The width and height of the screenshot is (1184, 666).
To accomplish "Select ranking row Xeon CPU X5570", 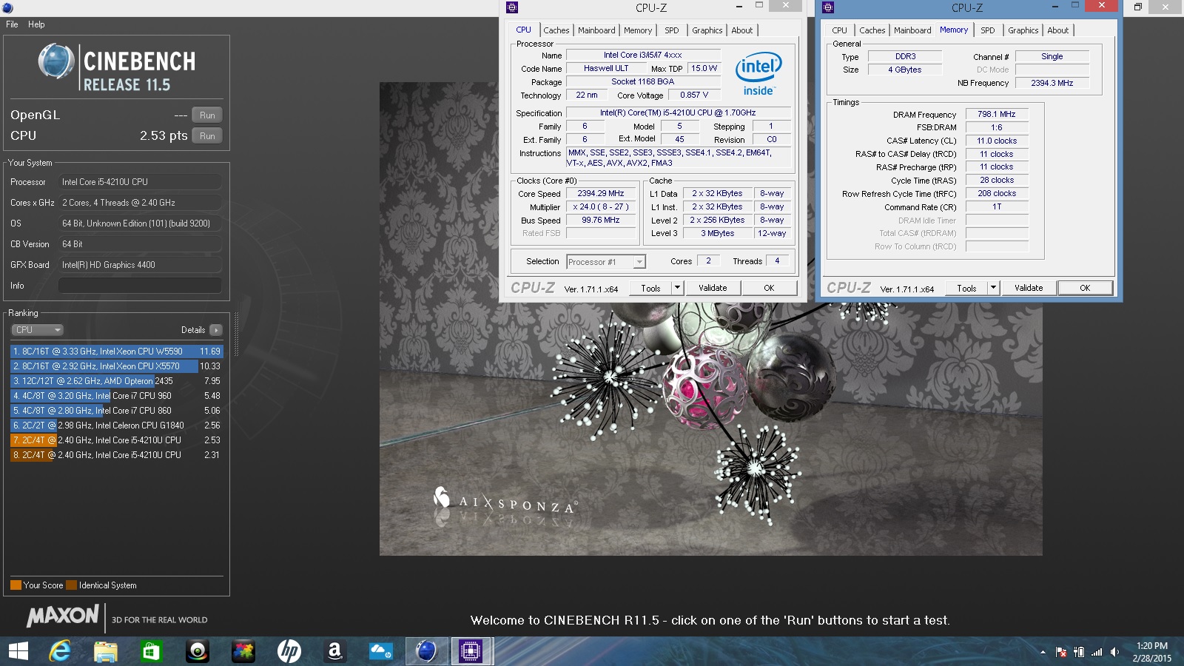I will pos(116,366).
